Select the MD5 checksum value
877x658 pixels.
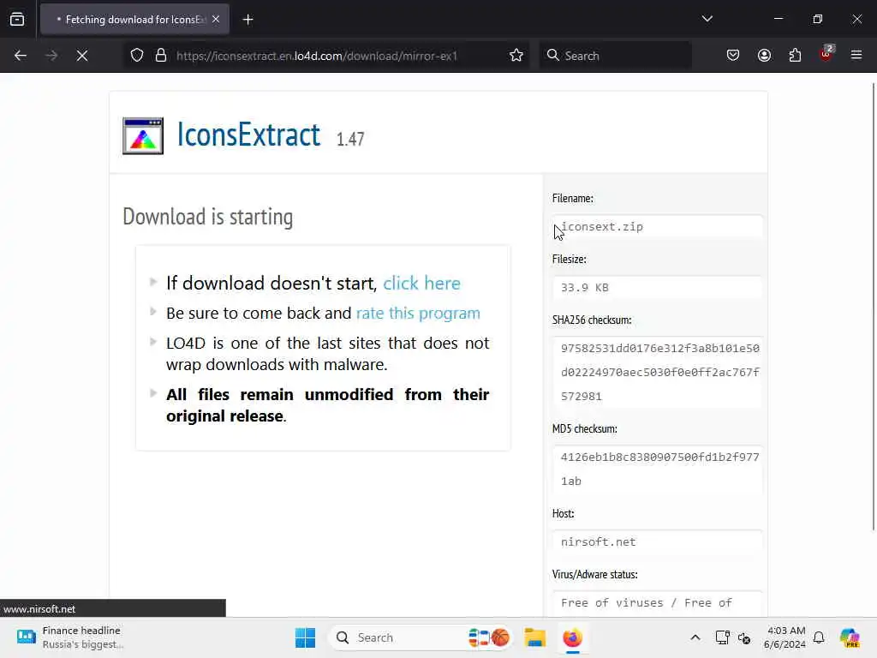[x=657, y=469]
